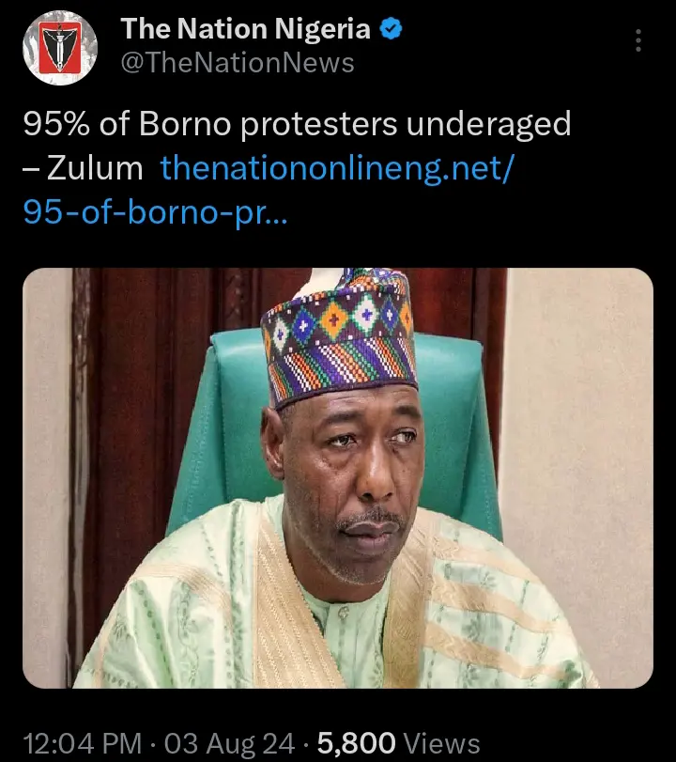Viewport: 676px width, 762px height.
Task: Click the "– Zulum" attribution text
Action: pyautogui.click(x=83, y=169)
